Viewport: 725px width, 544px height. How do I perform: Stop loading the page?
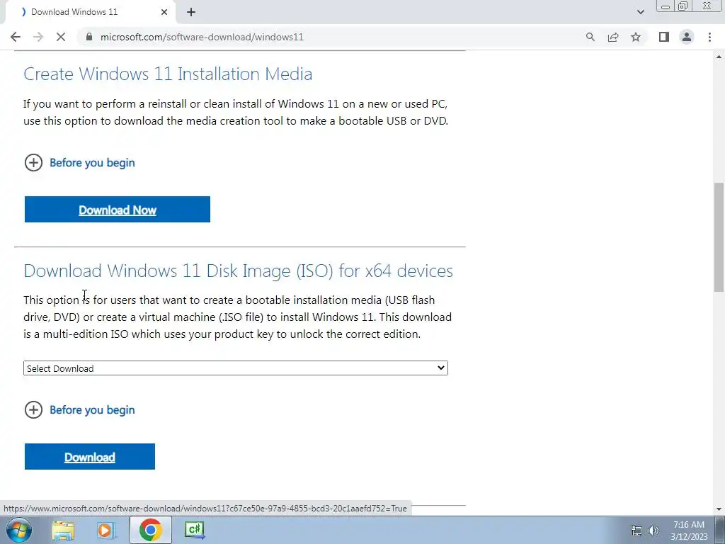(x=61, y=37)
